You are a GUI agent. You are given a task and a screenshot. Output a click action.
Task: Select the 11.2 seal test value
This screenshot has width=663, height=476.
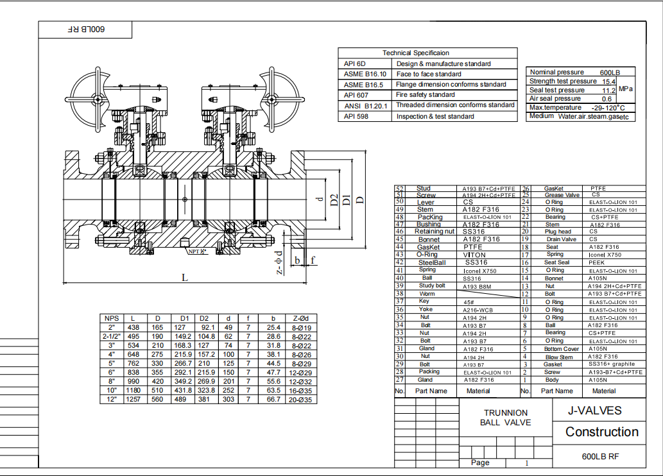point(608,90)
